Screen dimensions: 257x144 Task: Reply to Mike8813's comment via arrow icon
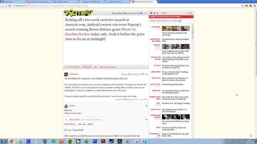pyautogui.click(x=146, y=74)
